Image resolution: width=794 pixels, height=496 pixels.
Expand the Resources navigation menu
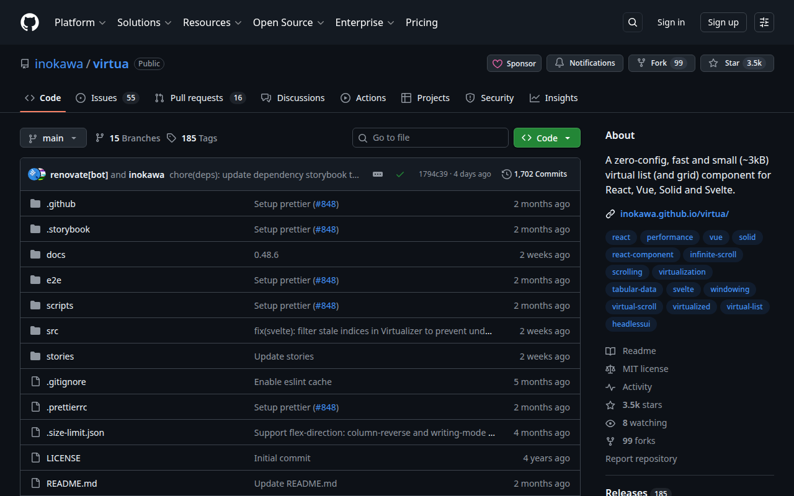212,22
